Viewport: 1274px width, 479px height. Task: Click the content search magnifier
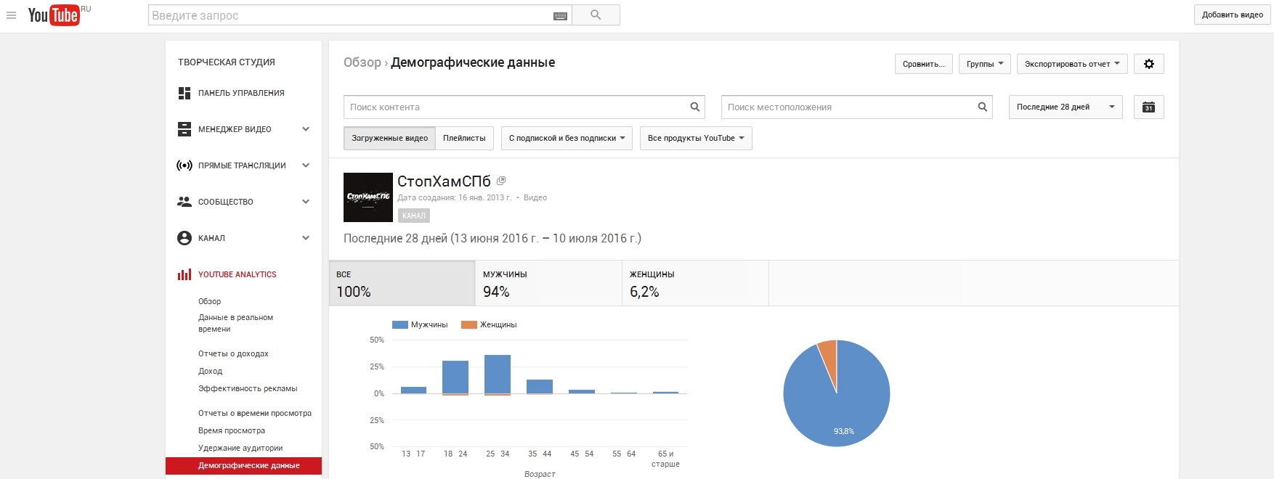click(695, 107)
